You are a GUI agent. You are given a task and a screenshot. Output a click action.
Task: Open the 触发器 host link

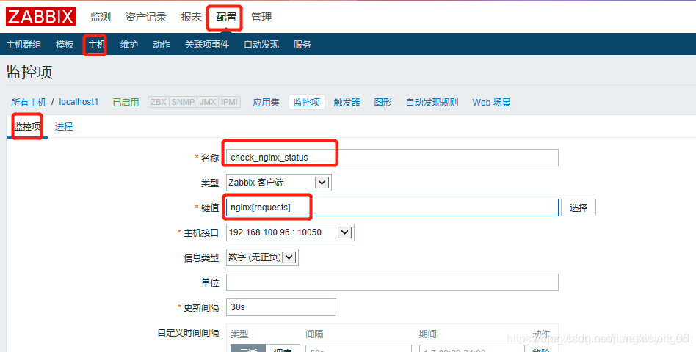[x=347, y=103]
